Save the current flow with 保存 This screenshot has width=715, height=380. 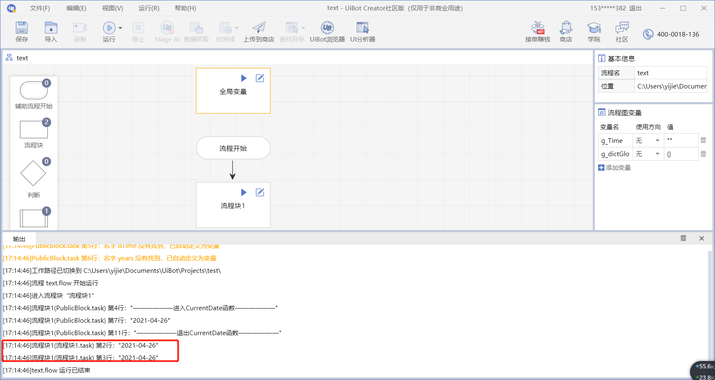(x=22, y=31)
